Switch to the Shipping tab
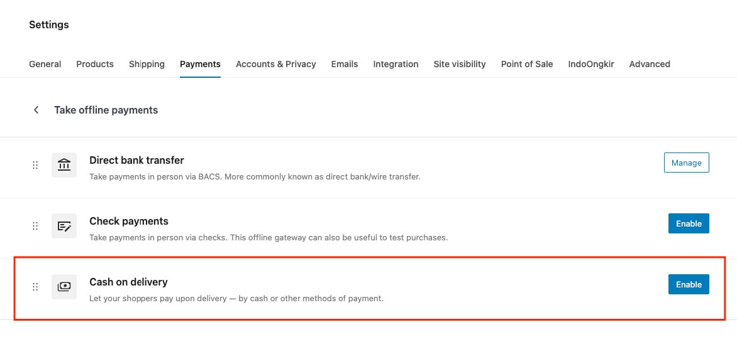 [x=147, y=64]
